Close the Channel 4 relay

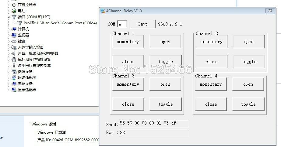(211, 104)
